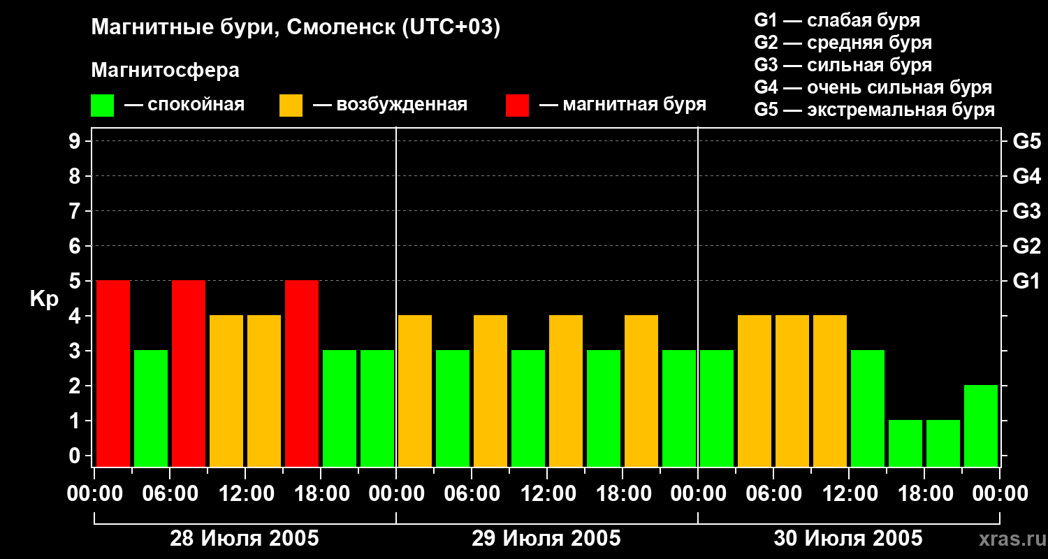Click the G5 storm level label
The height and width of the screenshot is (559, 1048).
click(x=1026, y=142)
